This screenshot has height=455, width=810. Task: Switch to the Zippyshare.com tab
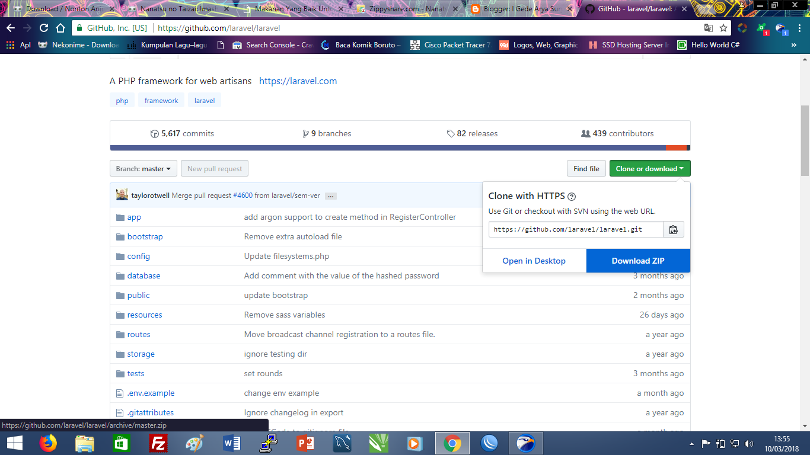407,9
